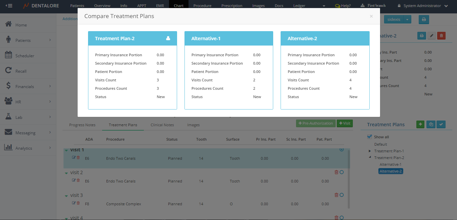
Task: Select the visit 2 radio circle
Action: tap(341, 172)
